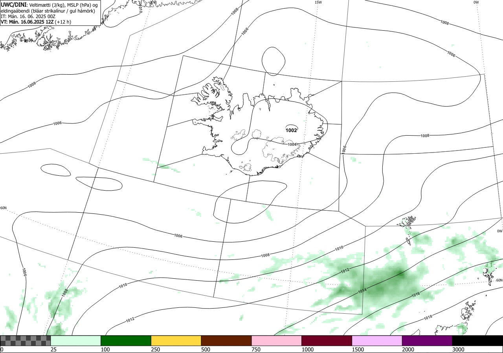Viewport: 503px width, 353px height.
Task: Click the pink 750–1000 legend swatch
Action: click(x=277, y=340)
